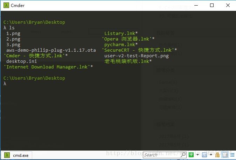Click aws-demo-philip-plug-v1.1.17.ota entry

(51, 50)
